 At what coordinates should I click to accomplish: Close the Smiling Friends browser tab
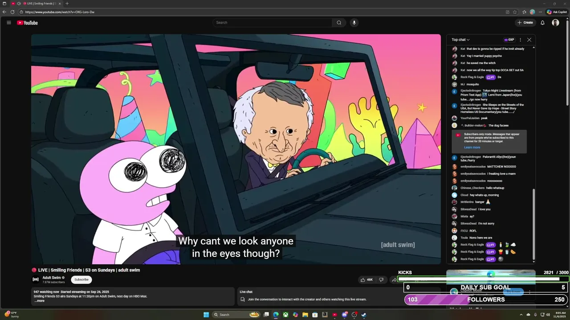pyautogui.click(x=60, y=4)
